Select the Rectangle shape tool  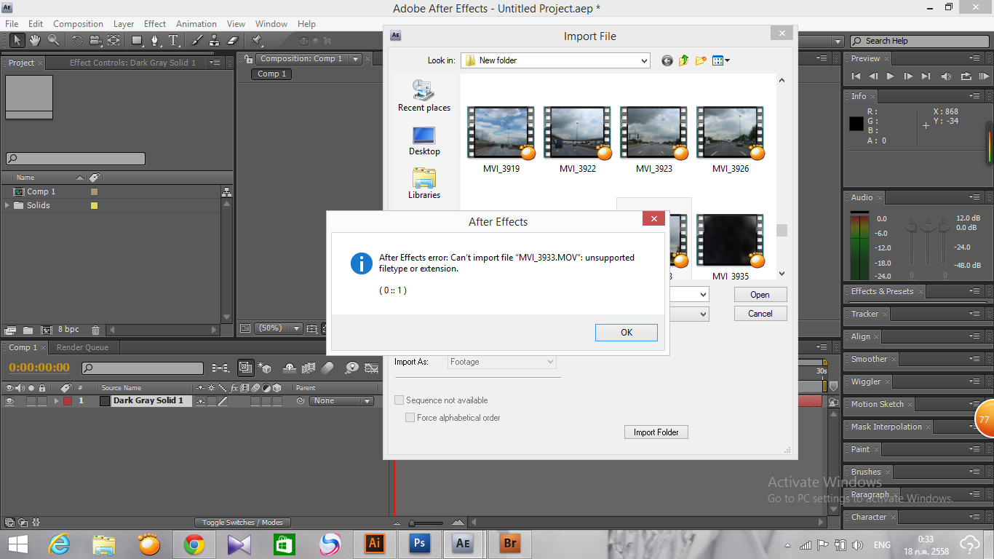click(137, 41)
